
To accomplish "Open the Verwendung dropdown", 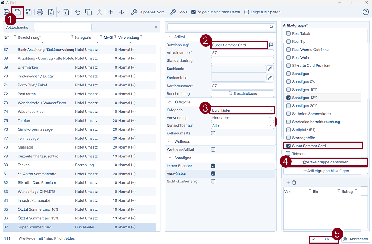I will pos(242,118).
